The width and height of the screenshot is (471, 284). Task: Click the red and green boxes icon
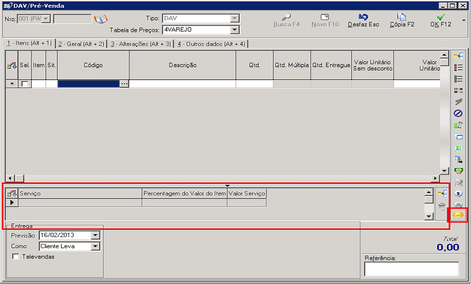click(458, 90)
